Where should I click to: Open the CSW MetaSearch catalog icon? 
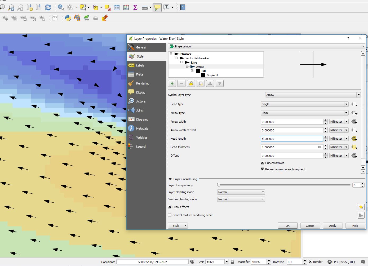click(55, 18)
